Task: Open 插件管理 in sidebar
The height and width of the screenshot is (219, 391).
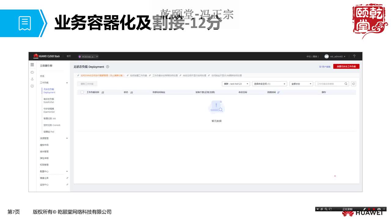Action: click(x=44, y=152)
